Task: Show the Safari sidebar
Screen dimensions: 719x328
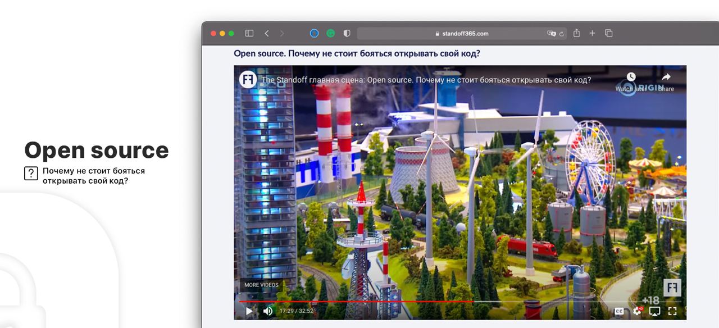Action: tap(249, 34)
